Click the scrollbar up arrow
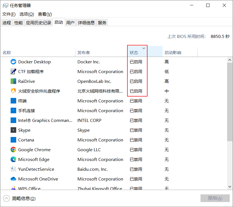233x207 pixels. [x=230, y=60]
